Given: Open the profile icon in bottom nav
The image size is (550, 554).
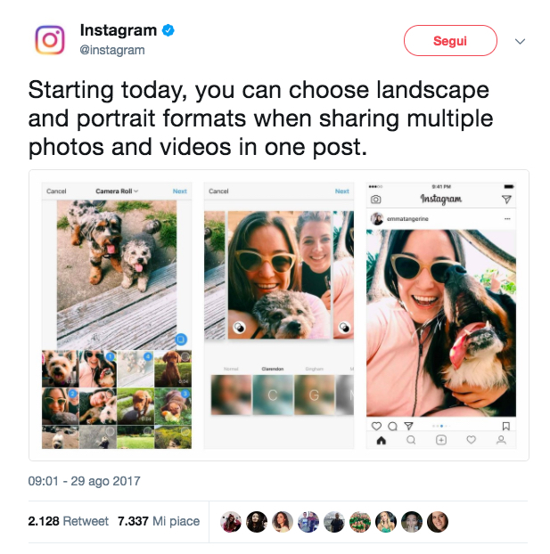Looking at the screenshot, I should coord(501,440).
